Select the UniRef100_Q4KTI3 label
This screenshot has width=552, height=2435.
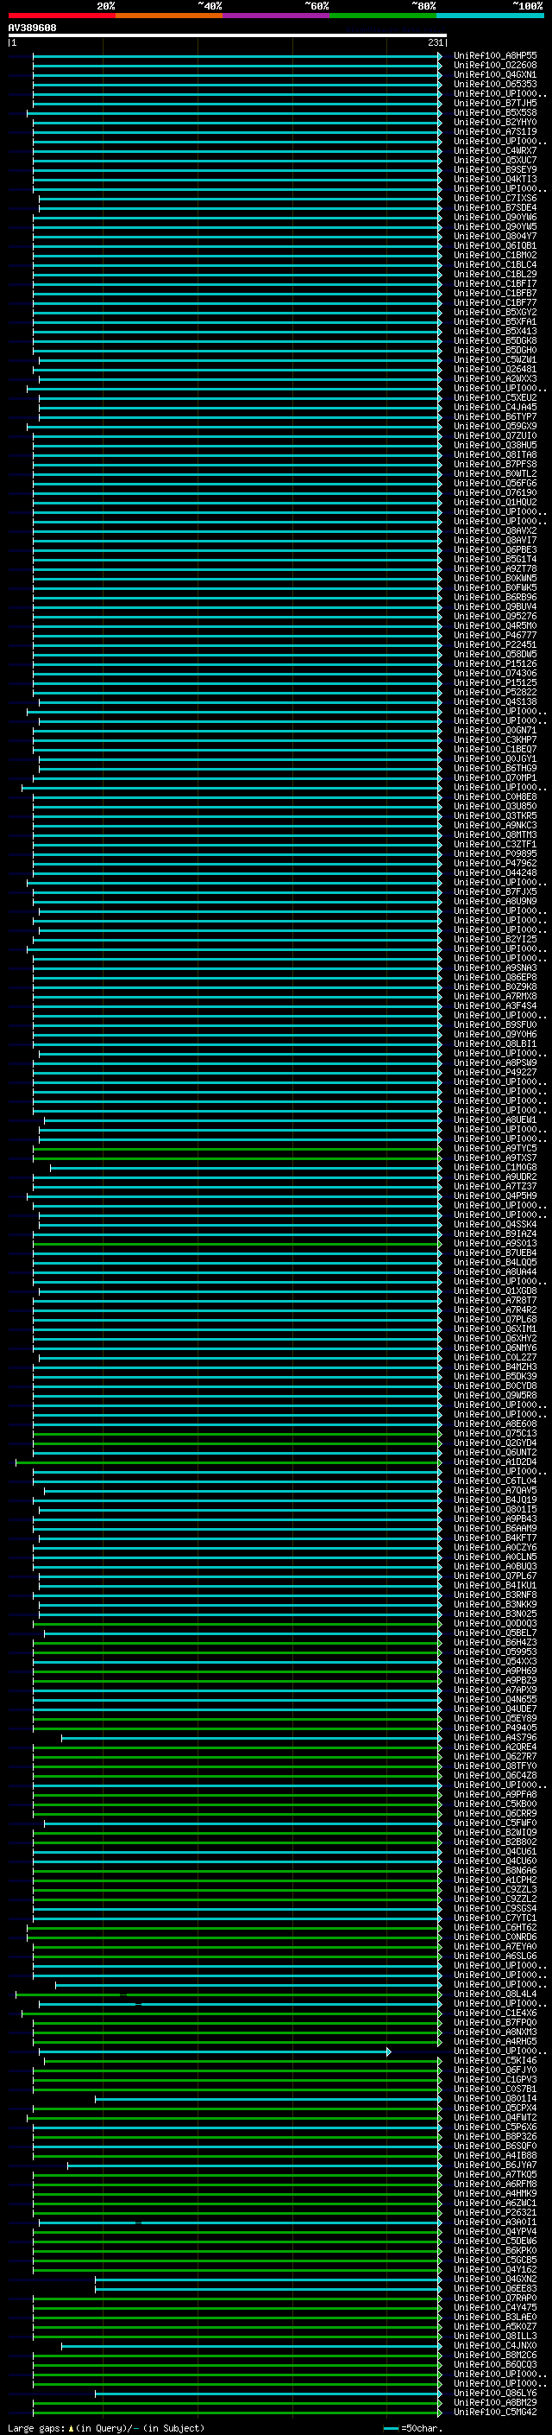(x=495, y=179)
